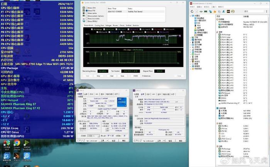Screen dimensions: 270x167
Task: Click the report page icon in AIDA64 toolbar
Action: [197, 11]
